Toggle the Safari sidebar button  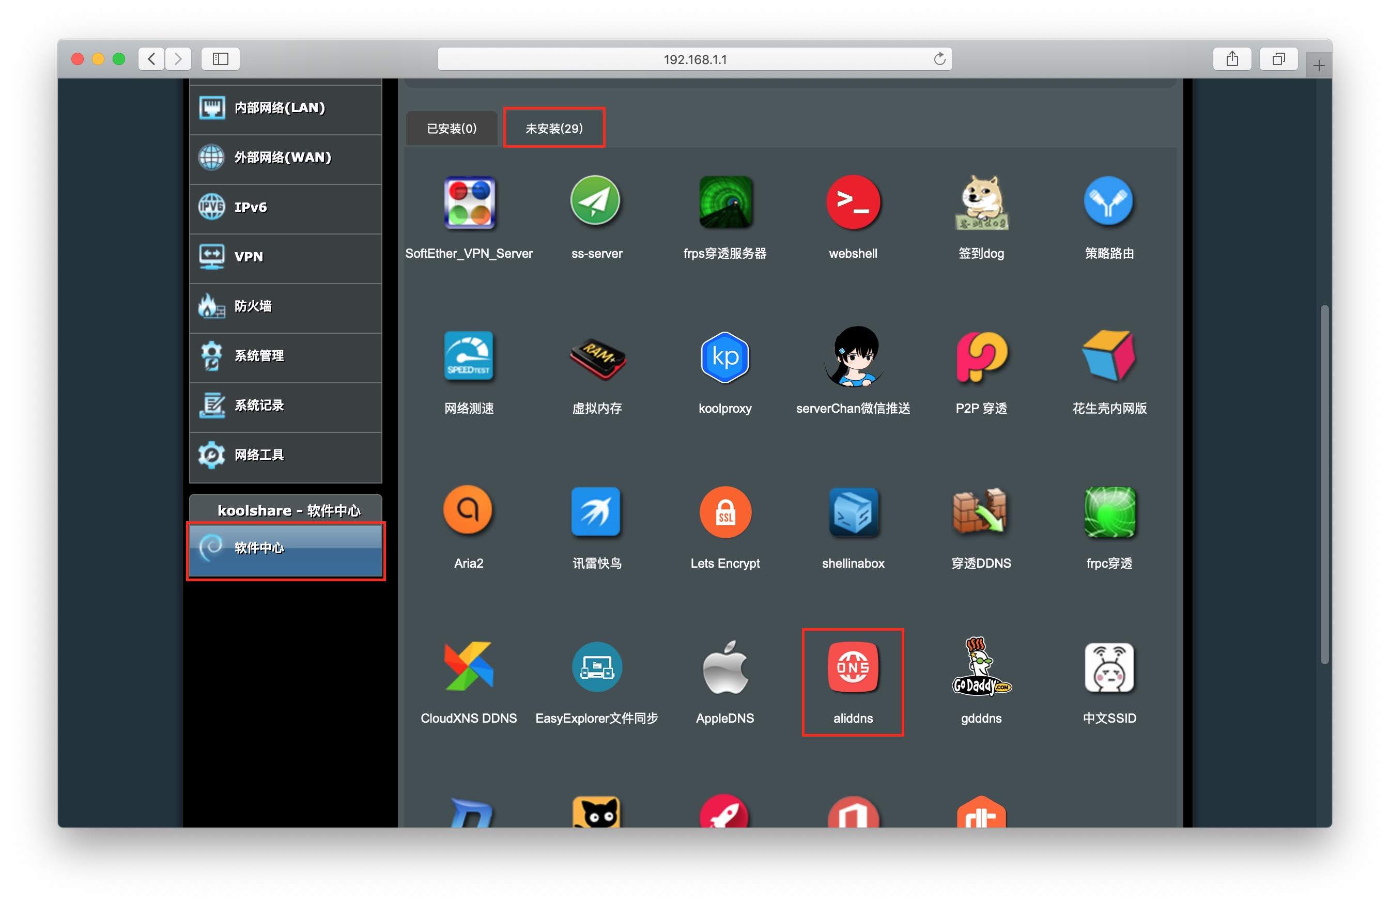click(220, 59)
